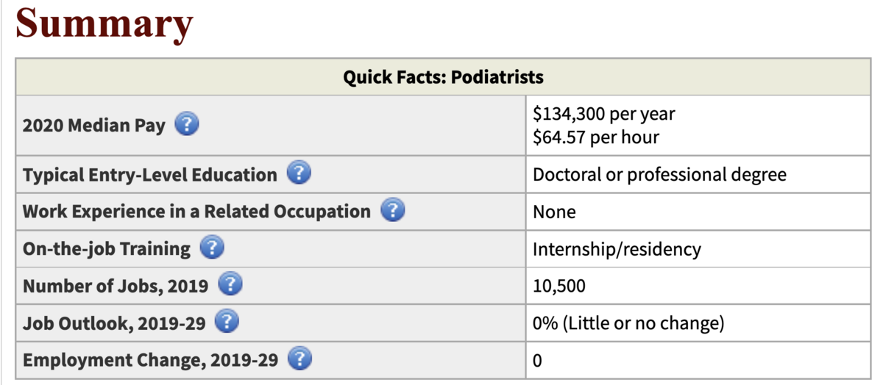This screenshot has height=385, width=883.
Task: Select the None value for work experience
Action: click(554, 212)
